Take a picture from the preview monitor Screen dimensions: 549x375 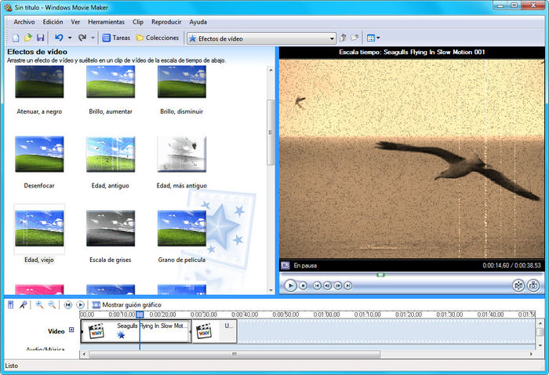coord(533,286)
